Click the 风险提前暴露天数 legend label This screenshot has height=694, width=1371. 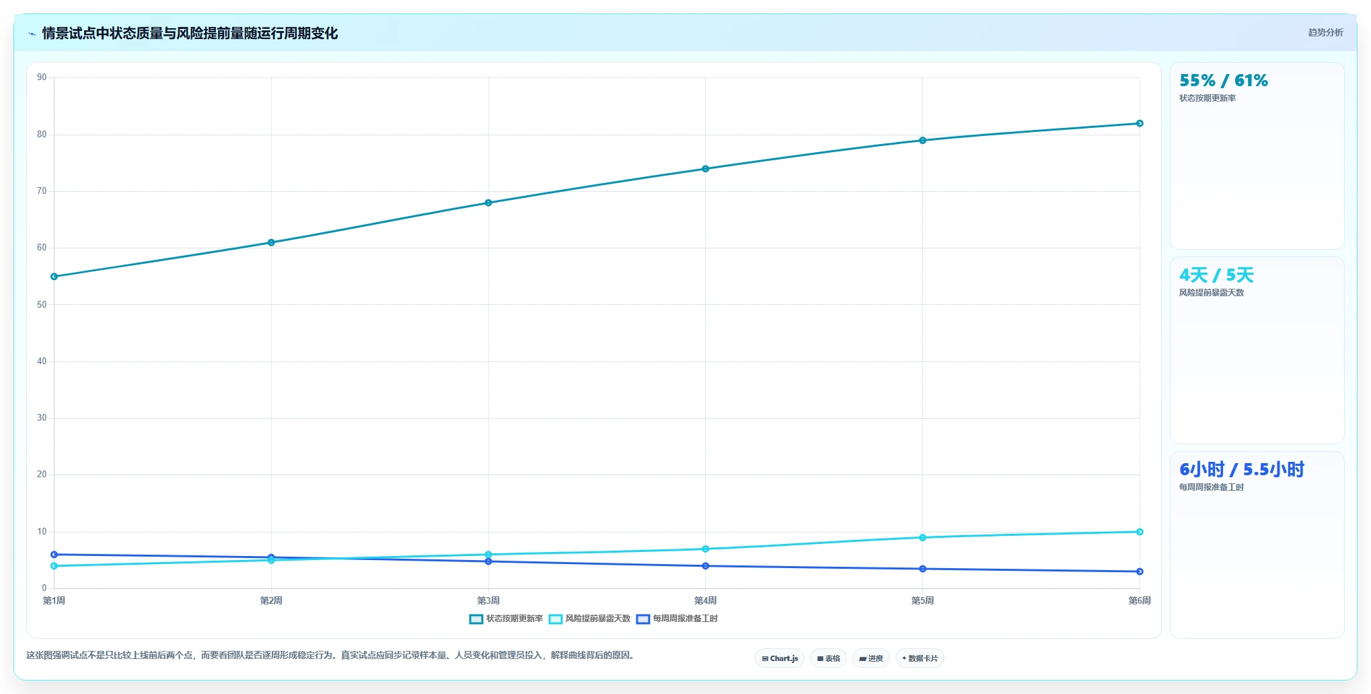(x=597, y=619)
